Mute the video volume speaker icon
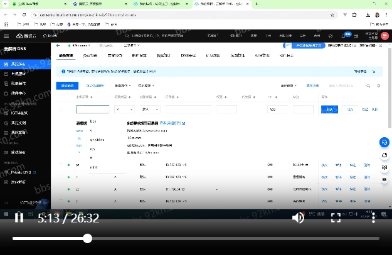This screenshot has width=392, height=255. 298,218
